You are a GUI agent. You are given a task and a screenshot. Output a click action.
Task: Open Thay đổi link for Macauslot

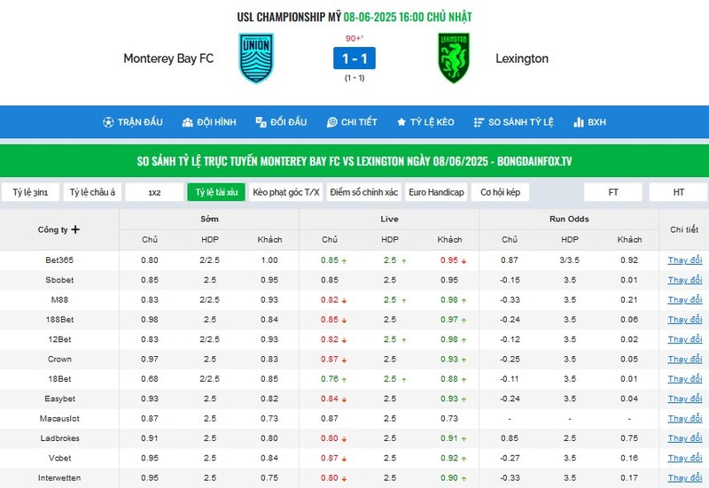coord(684,419)
